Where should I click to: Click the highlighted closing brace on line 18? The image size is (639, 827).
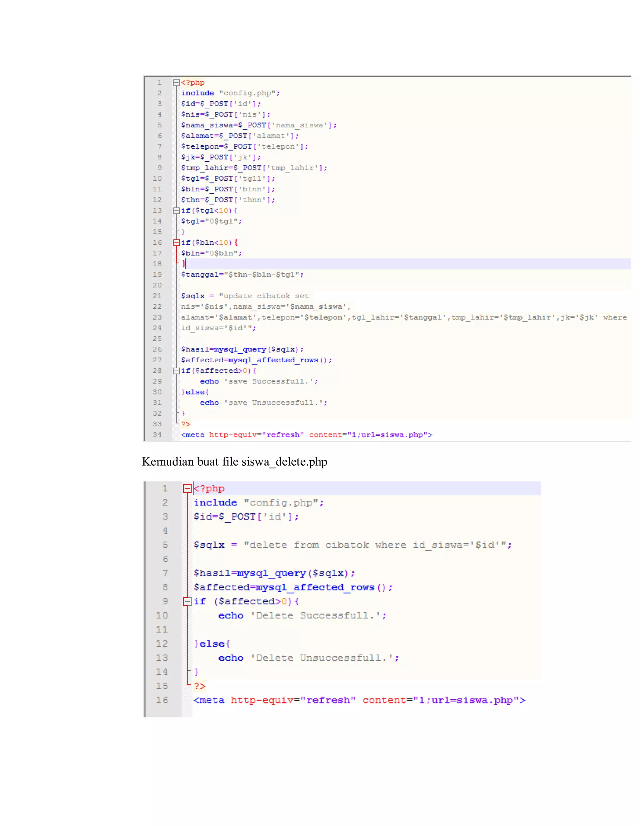pos(184,264)
